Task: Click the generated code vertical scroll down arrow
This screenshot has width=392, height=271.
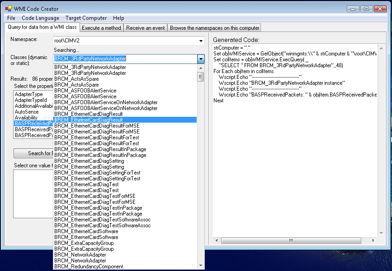Action: 381,233
